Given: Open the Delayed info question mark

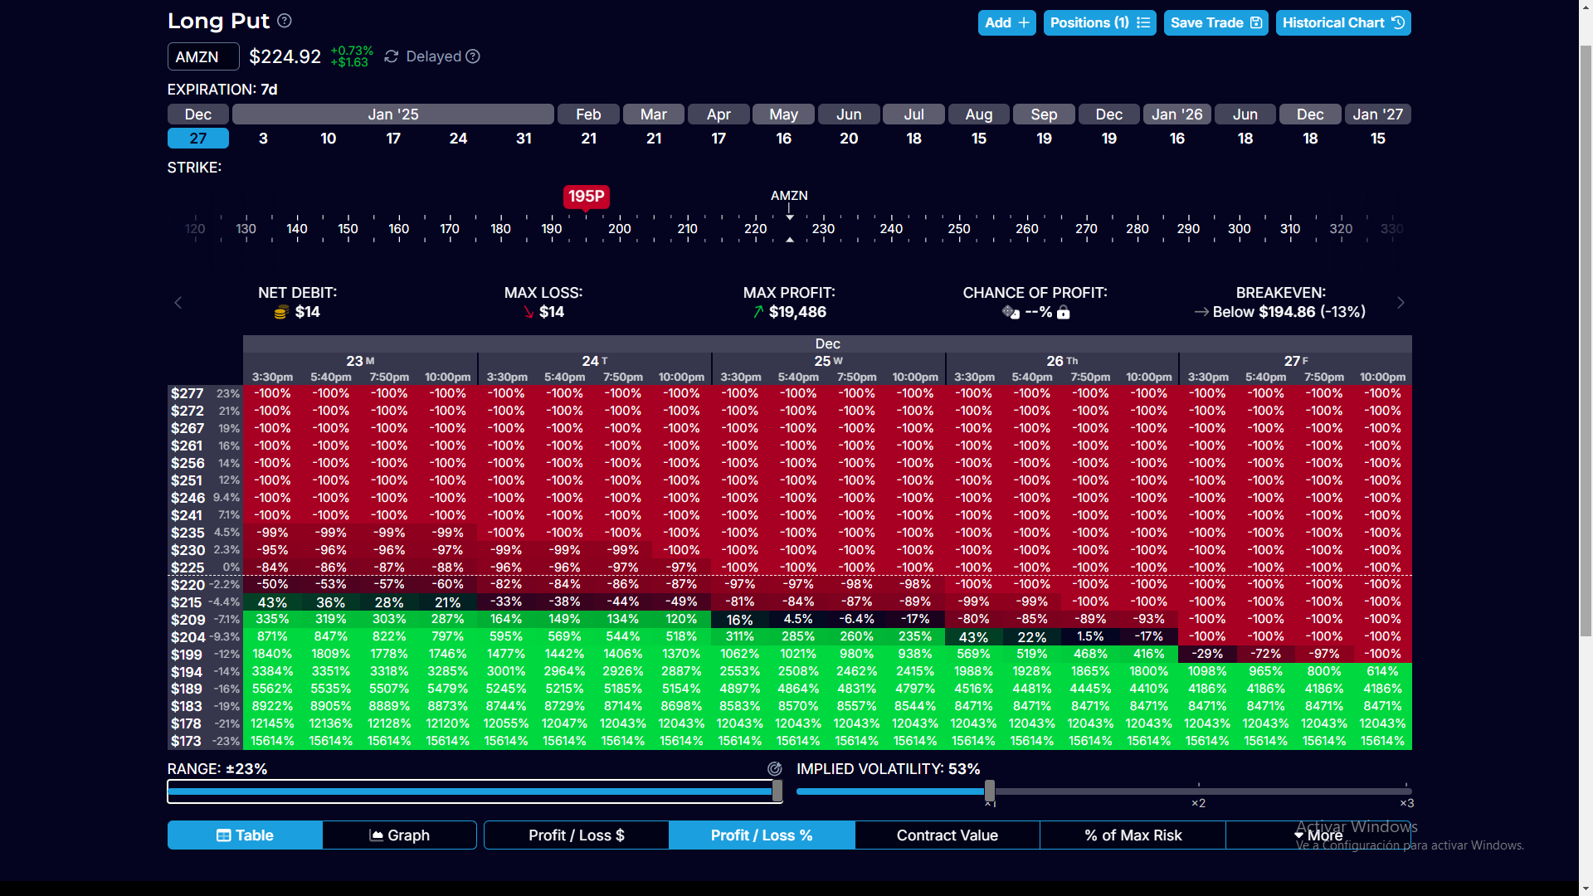Looking at the screenshot, I should (x=473, y=56).
